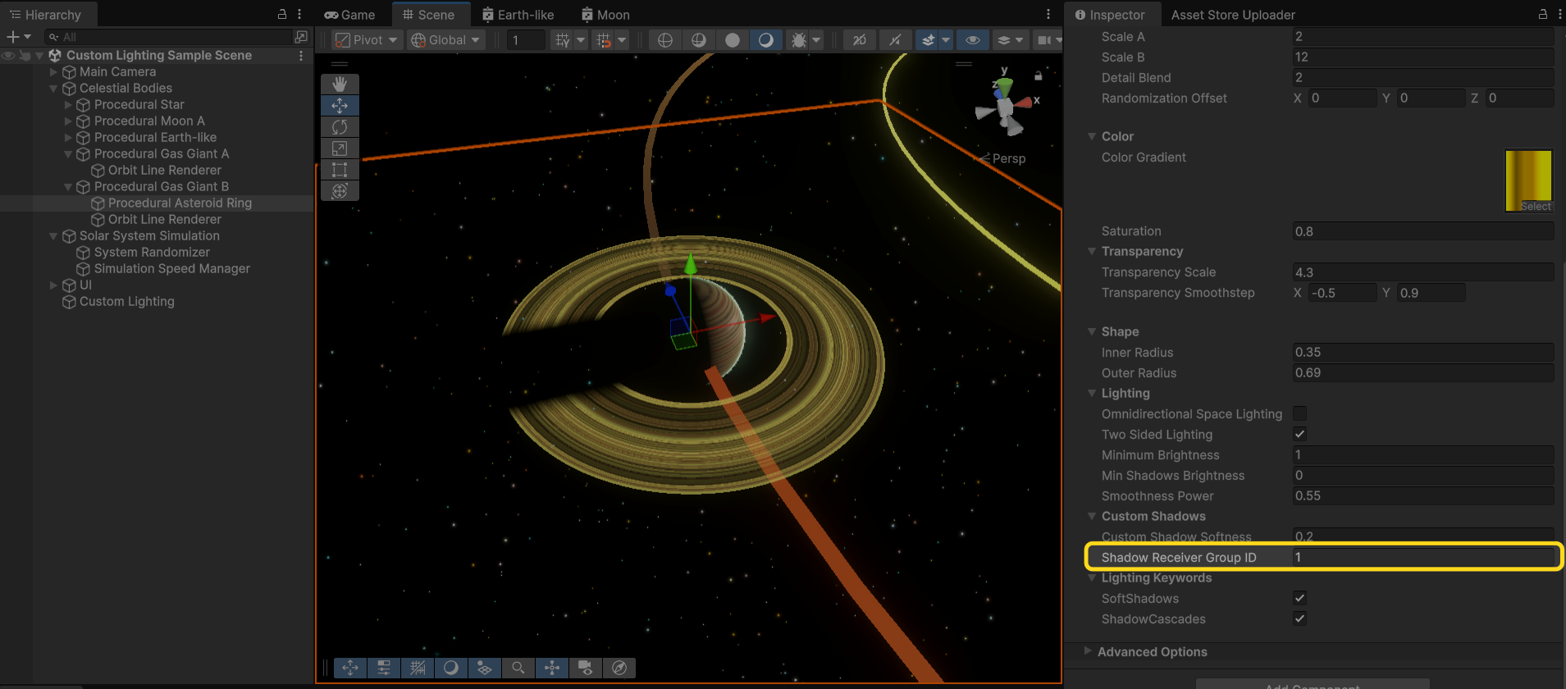Uncheck Two Sided Lighting
The height and width of the screenshot is (689, 1566).
click(1299, 434)
